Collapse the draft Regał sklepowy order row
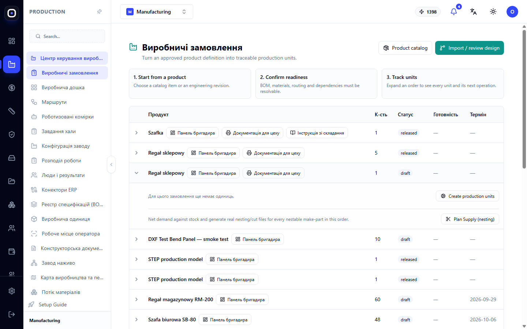527x329 pixels. pos(137,173)
